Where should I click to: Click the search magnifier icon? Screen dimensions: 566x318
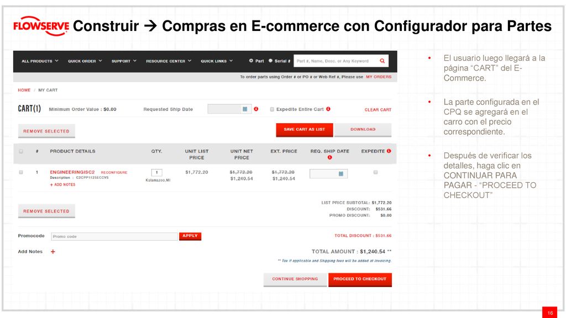(x=382, y=61)
